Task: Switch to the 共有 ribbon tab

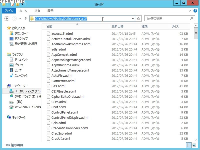Action: point(37,11)
